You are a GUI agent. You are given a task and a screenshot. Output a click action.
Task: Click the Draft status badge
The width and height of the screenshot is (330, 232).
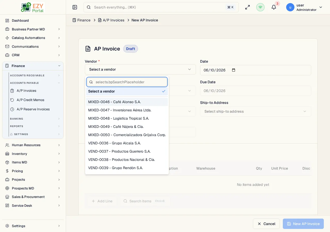pyautogui.click(x=130, y=49)
